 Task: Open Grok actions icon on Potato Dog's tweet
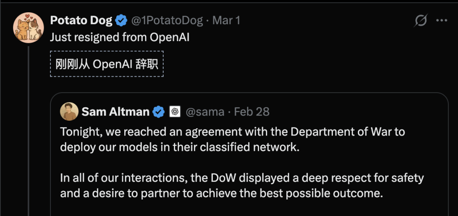click(x=421, y=20)
